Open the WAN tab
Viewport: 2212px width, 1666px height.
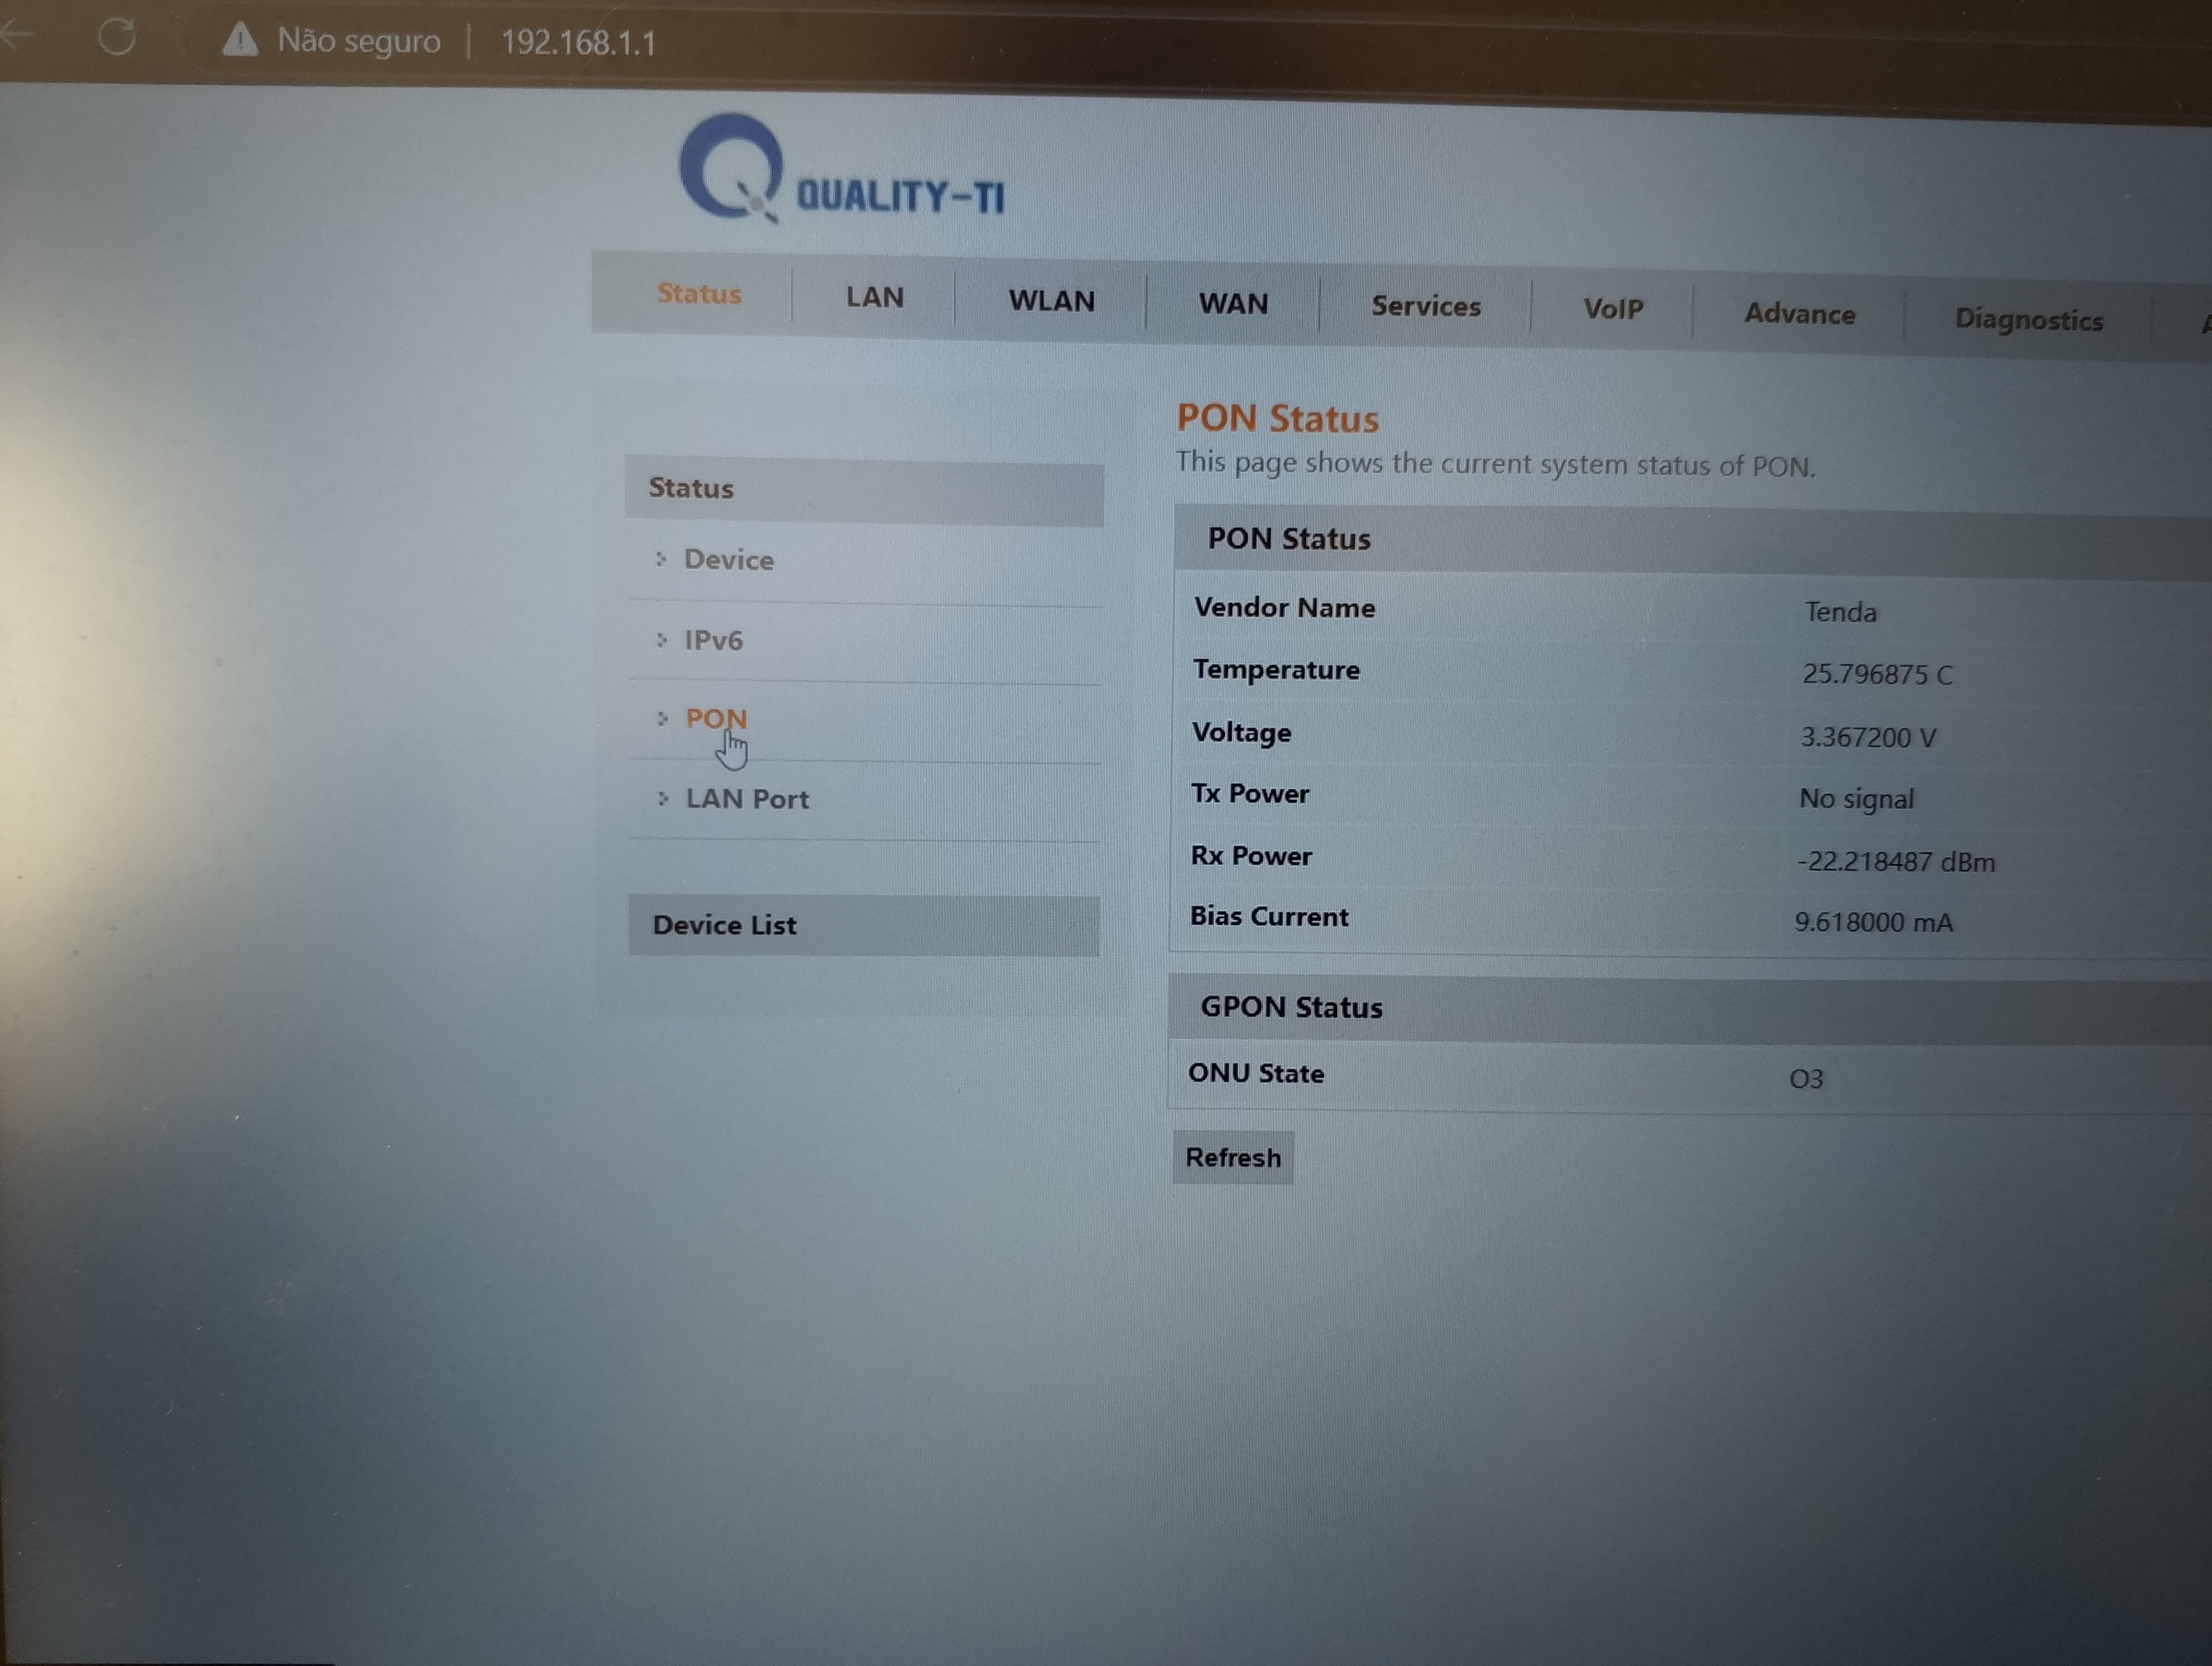coord(1233,304)
